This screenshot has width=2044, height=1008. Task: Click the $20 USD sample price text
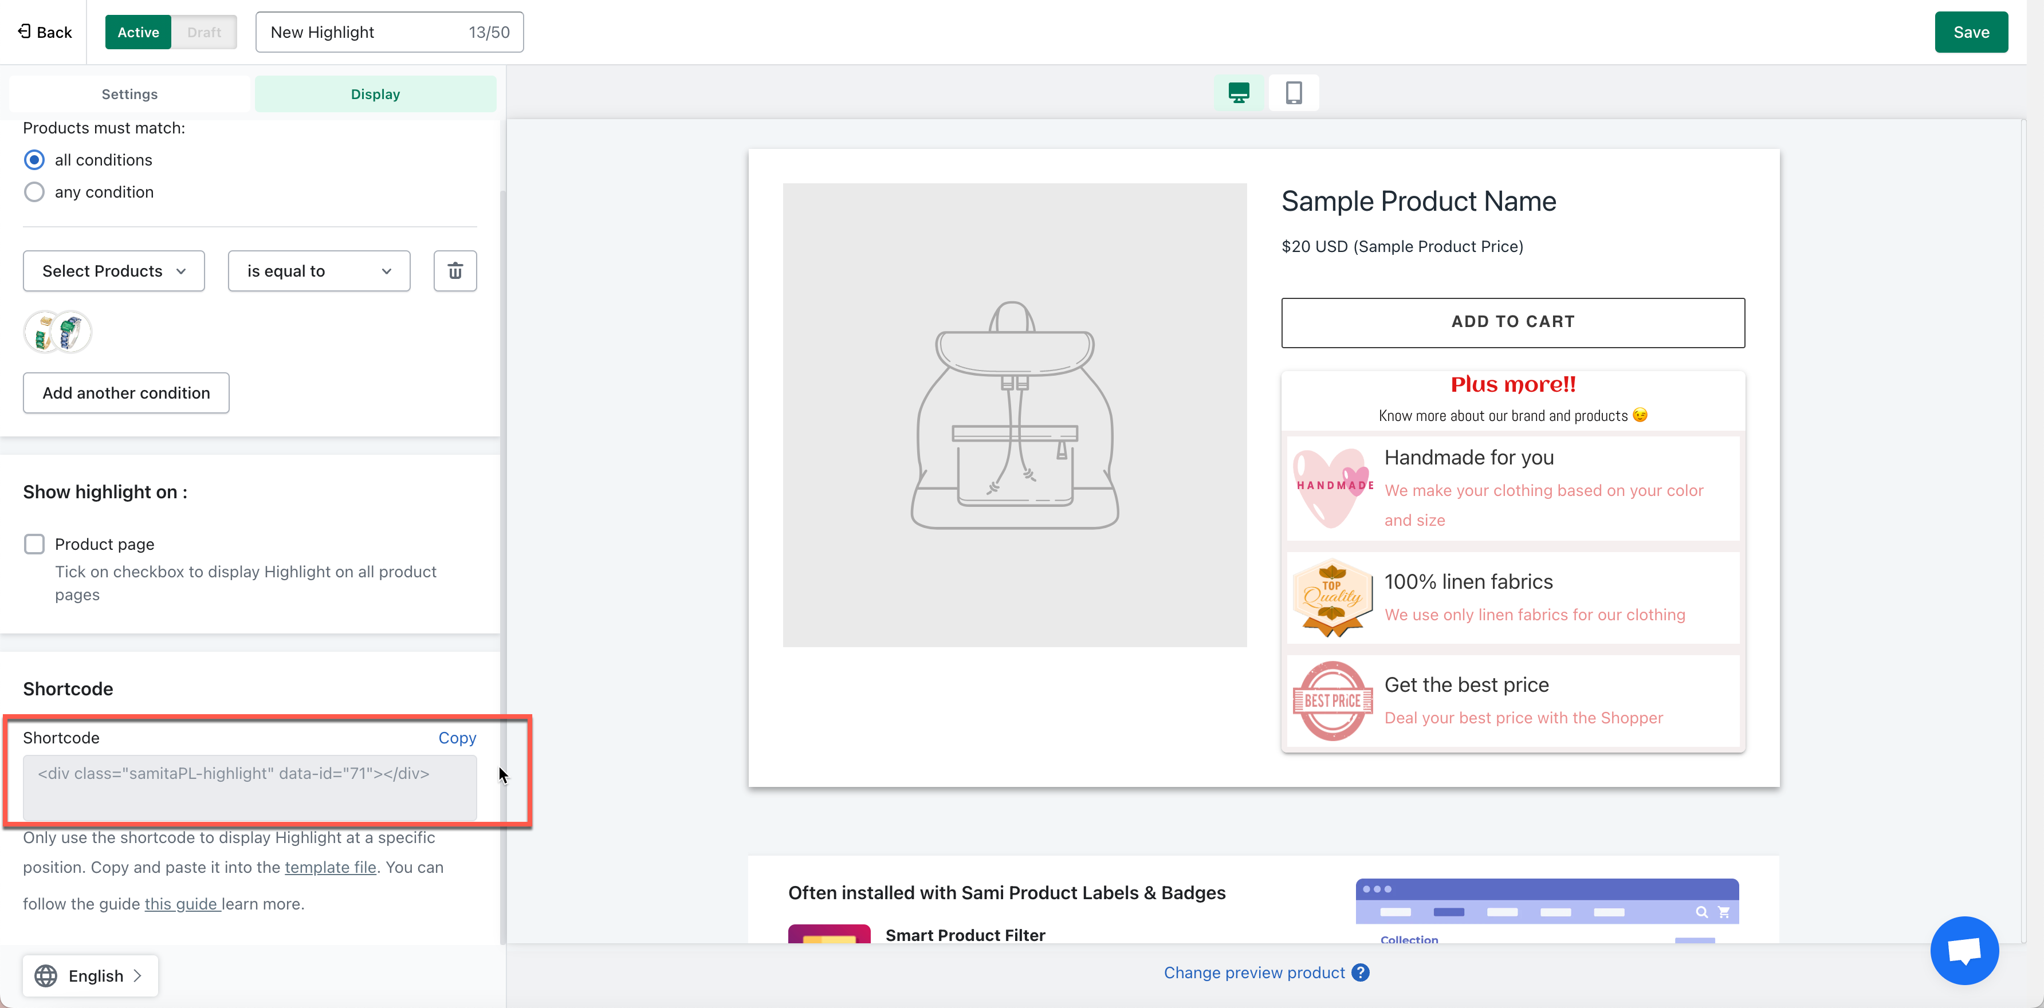[x=1402, y=247]
